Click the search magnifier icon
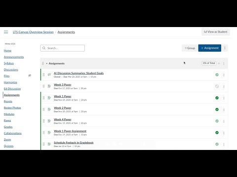 44,48
